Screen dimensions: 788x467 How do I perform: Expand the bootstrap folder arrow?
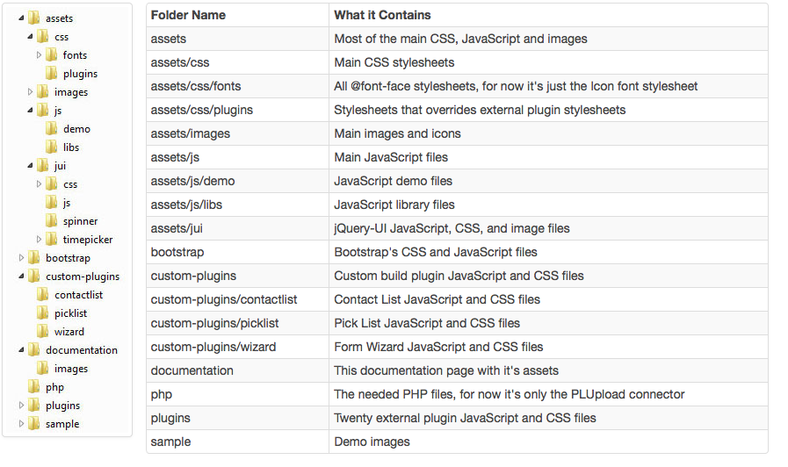21,257
